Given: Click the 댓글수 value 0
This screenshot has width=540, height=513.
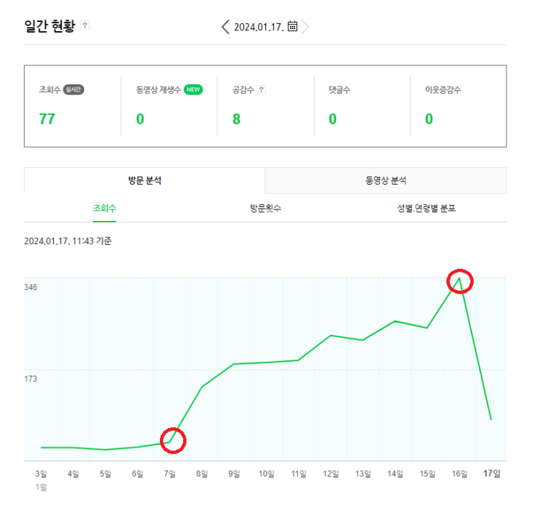Looking at the screenshot, I should pos(332,119).
